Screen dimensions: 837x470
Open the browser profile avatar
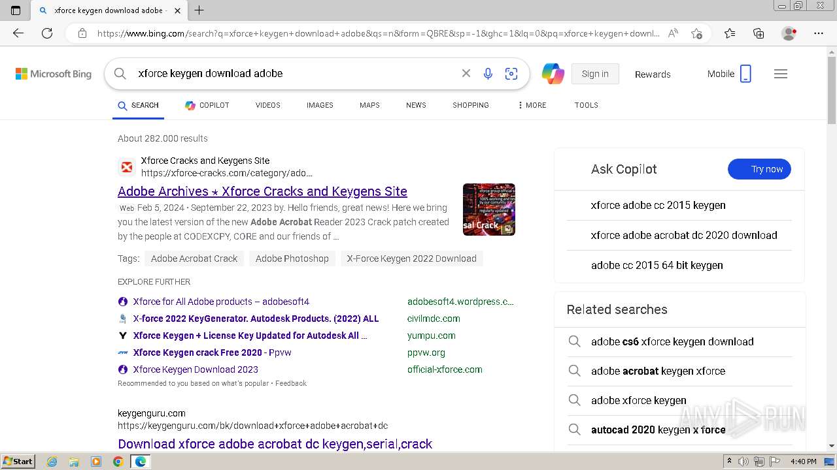[x=789, y=33]
